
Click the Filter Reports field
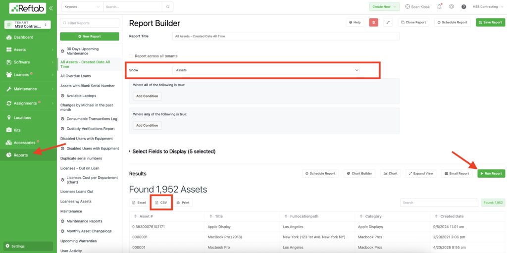point(90,23)
